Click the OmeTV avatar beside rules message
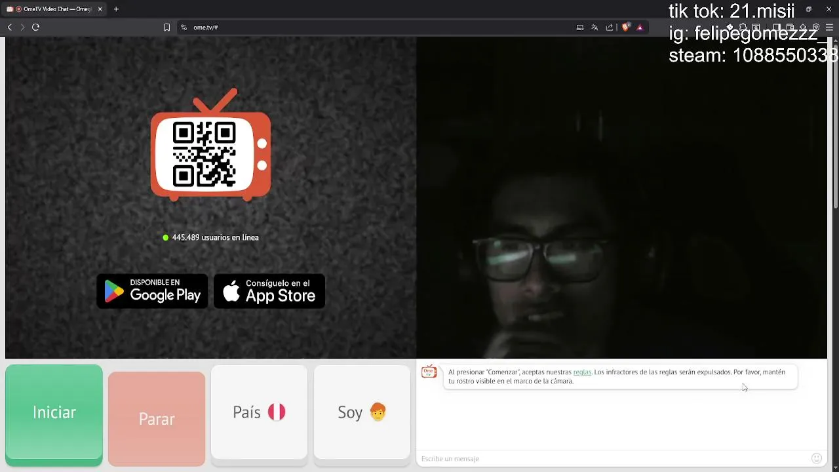839x472 pixels. point(429,372)
